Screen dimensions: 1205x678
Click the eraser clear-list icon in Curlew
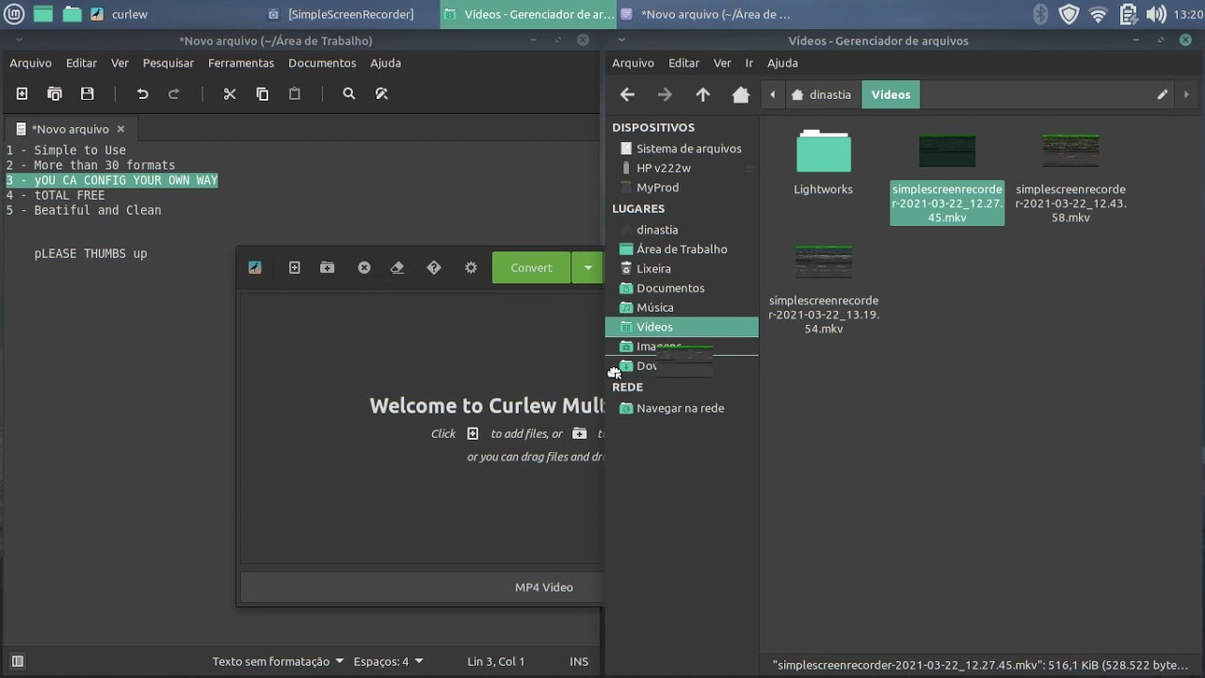coord(397,267)
